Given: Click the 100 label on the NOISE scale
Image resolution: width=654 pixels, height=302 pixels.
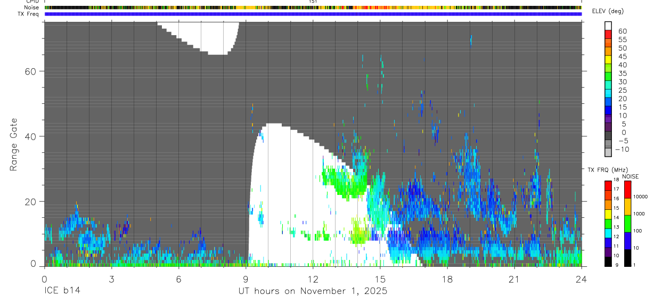Looking at the screenshot, I should 637,230.
